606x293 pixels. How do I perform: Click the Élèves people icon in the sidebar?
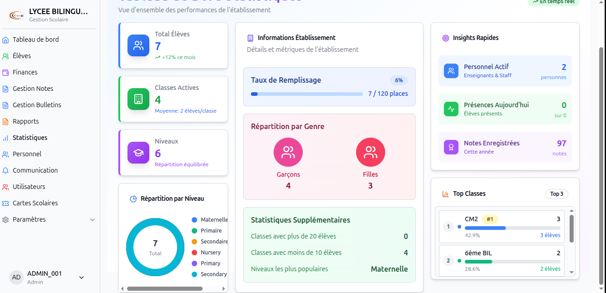pos(5,56)
